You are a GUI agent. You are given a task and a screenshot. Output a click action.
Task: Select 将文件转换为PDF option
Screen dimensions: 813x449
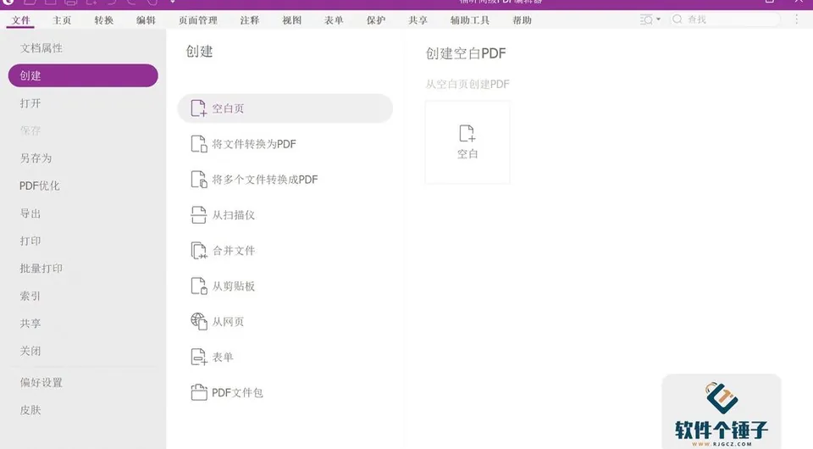[x=285, y=144]
